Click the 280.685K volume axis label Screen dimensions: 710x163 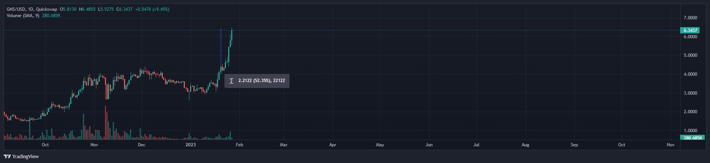click(692, 138)
